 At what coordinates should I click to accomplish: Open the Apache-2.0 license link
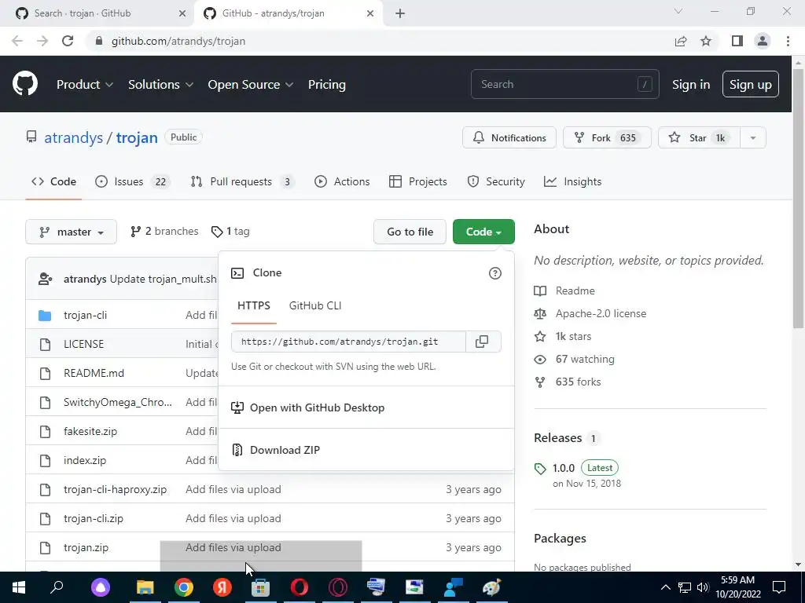click(x=601, y=313)
